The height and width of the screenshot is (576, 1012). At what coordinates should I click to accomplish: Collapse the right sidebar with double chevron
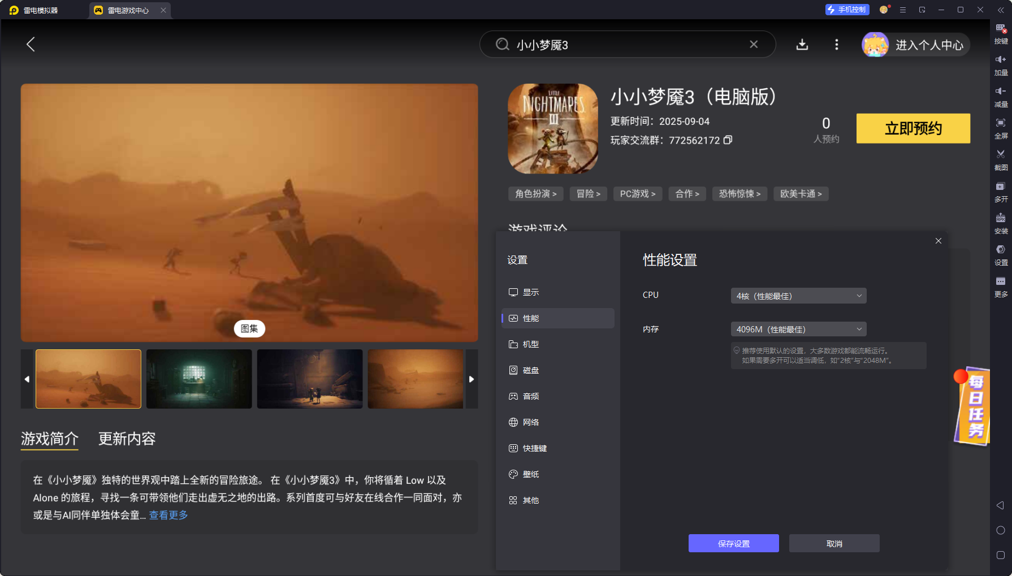(1001, 10)
